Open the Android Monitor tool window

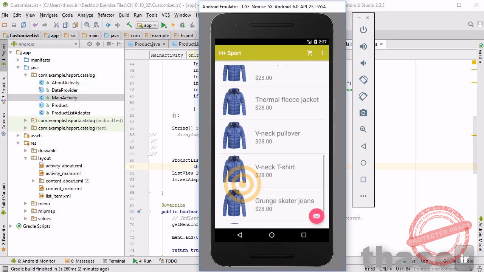click(36, 261)
